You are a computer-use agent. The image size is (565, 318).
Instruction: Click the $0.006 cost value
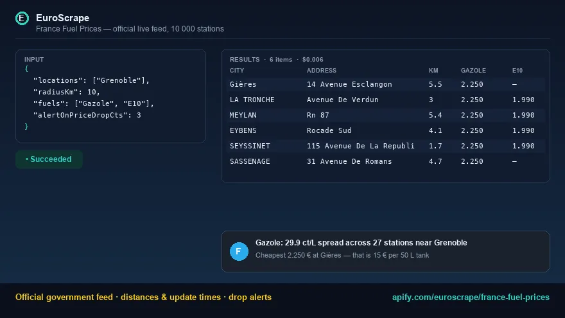pos(313,60)
